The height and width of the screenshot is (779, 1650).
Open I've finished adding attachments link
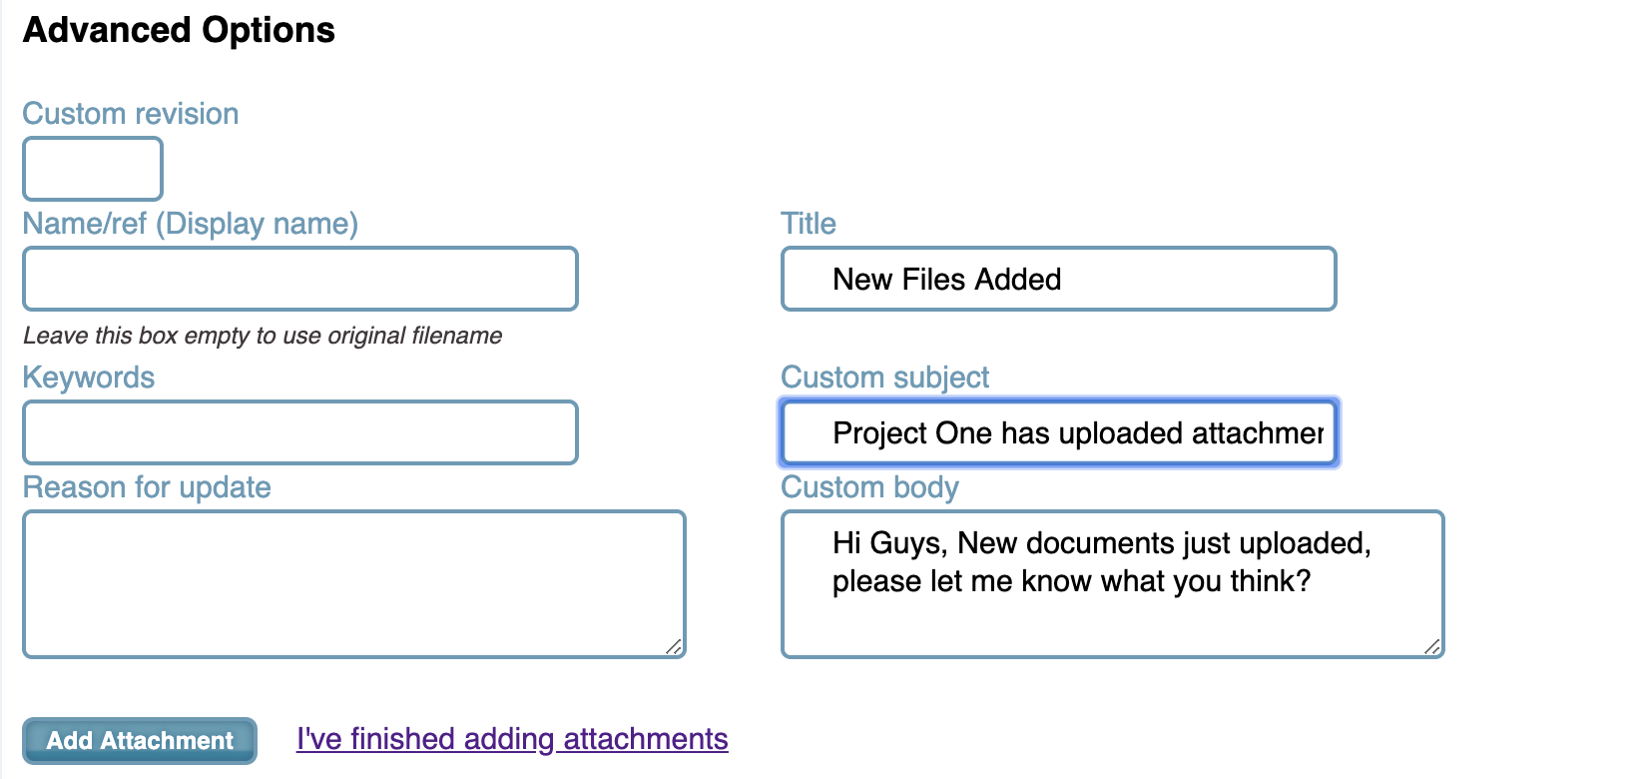[512, 739]
